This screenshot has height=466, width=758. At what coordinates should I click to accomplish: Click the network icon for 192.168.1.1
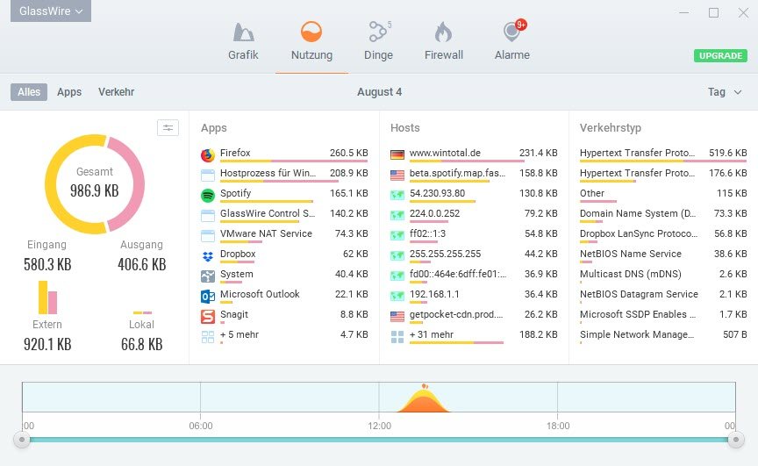click(x=397, y=297)
